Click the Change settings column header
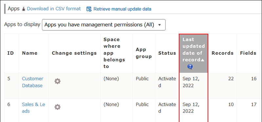This screenshot has height=122, width=262. (x=74, y=53)
